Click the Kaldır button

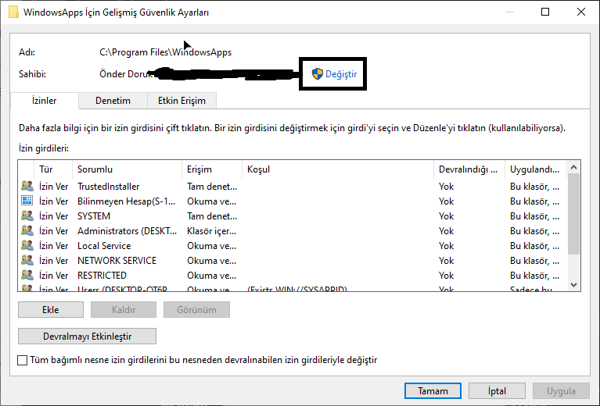pos(124,310)
